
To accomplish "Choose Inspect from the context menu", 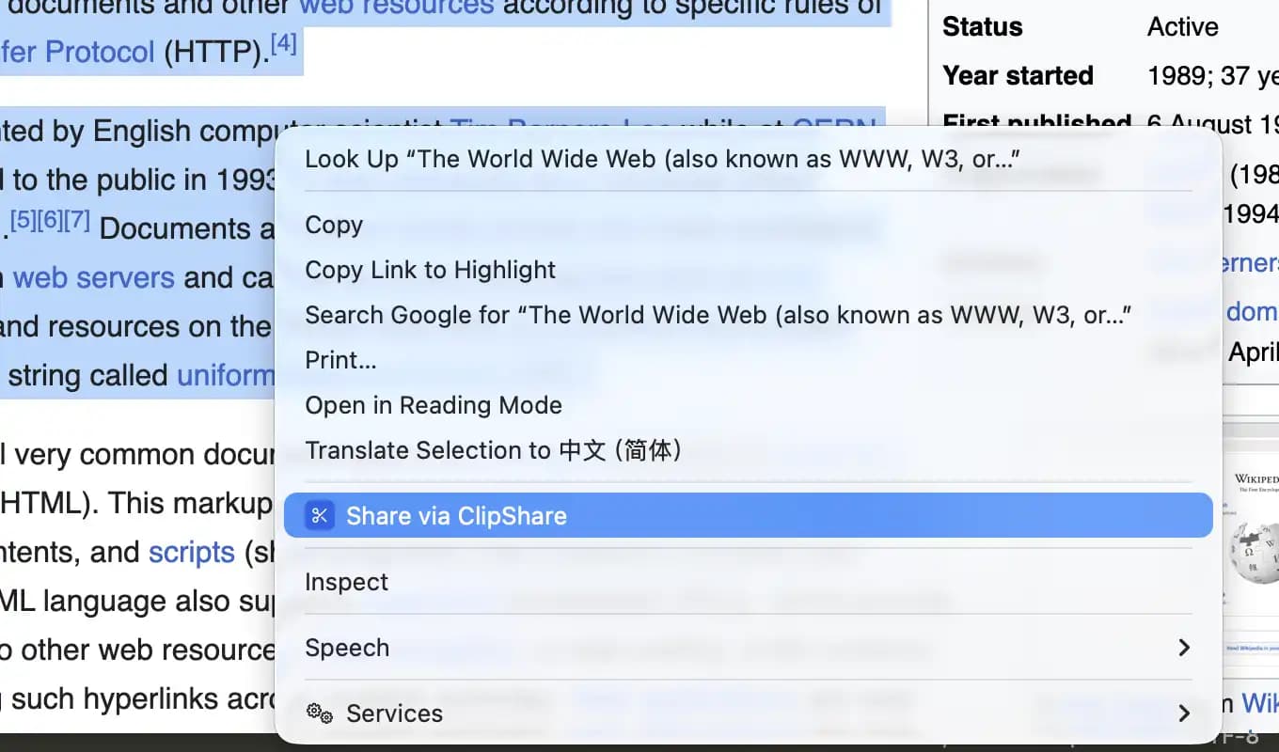I will (x=748, y=582).
